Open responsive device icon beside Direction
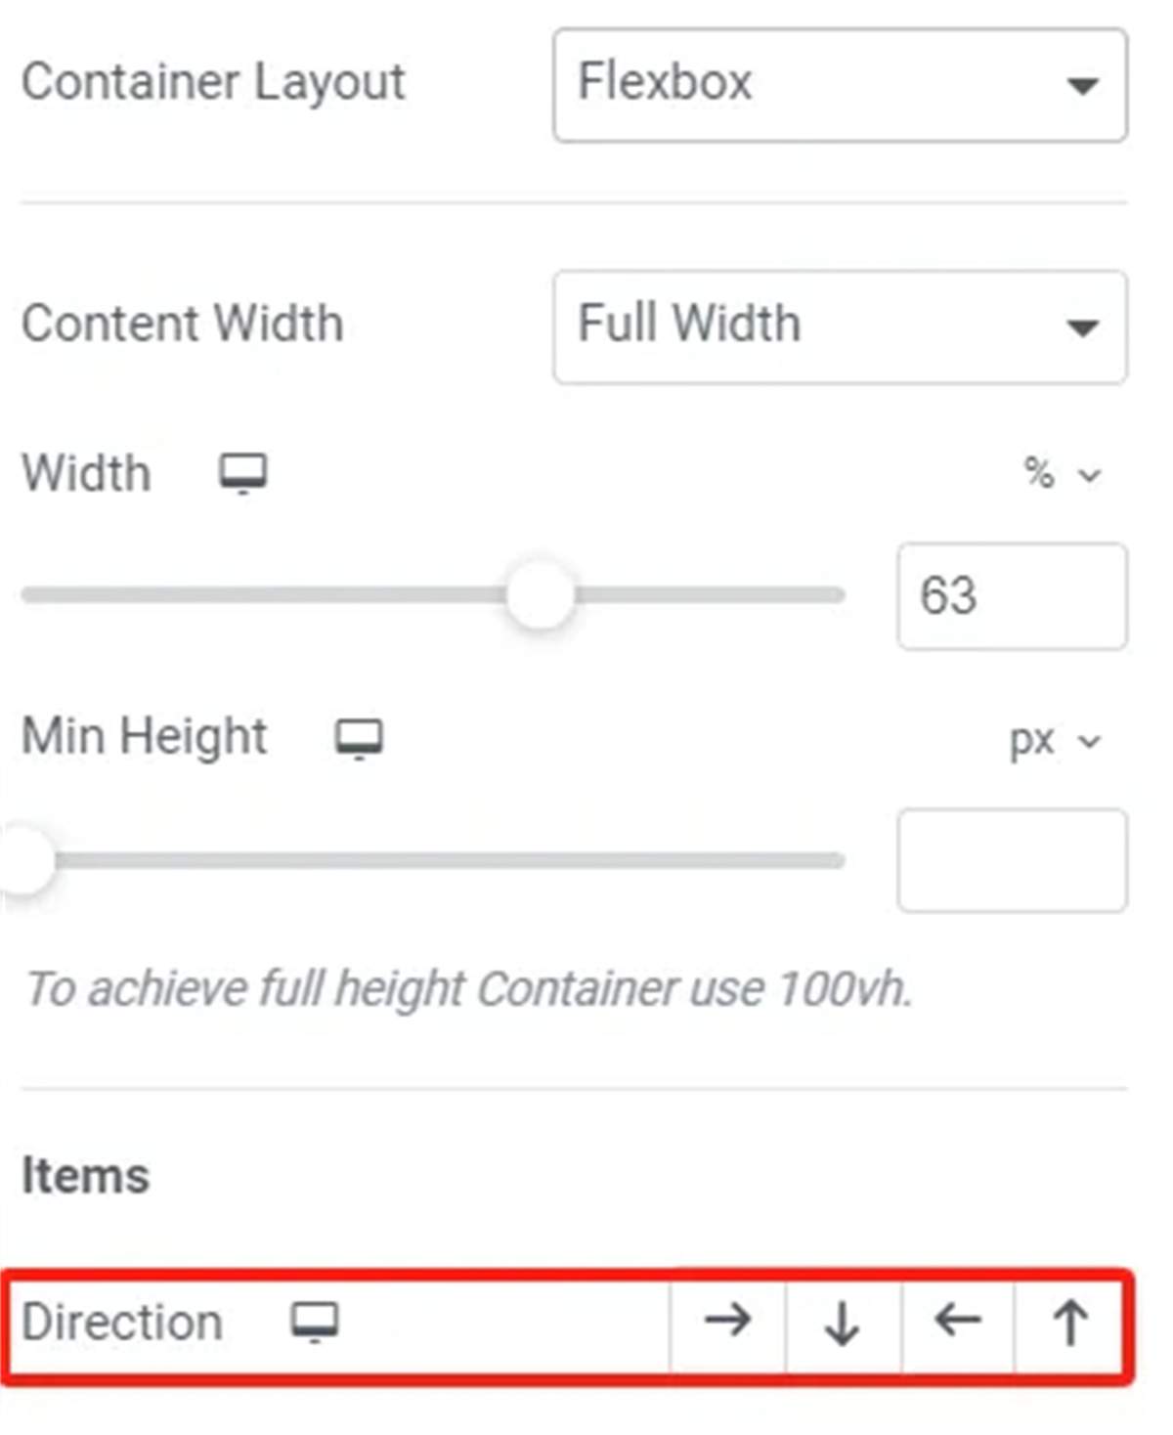 point(314,1323)
